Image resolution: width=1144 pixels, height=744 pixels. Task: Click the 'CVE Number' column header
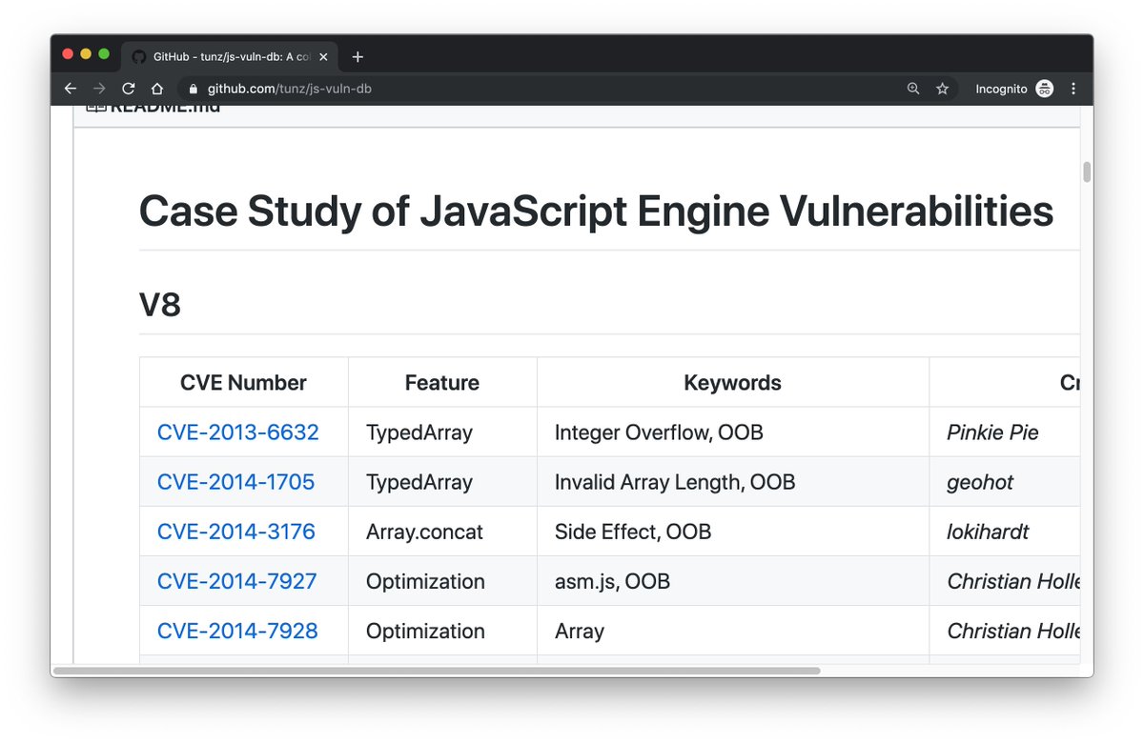pyautogui.click(x=243, y=383)
